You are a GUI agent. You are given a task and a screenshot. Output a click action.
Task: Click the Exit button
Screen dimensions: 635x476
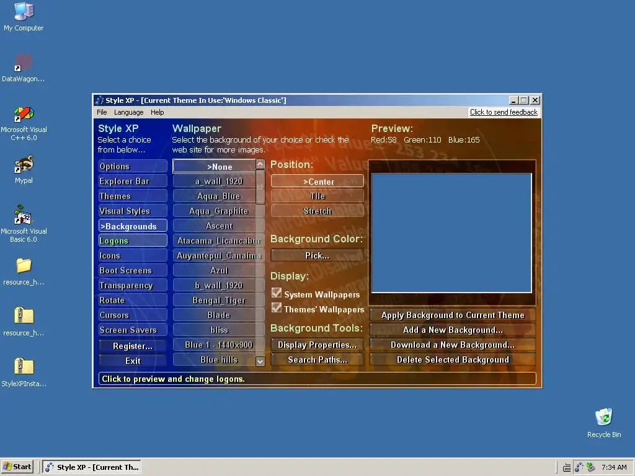133,361
